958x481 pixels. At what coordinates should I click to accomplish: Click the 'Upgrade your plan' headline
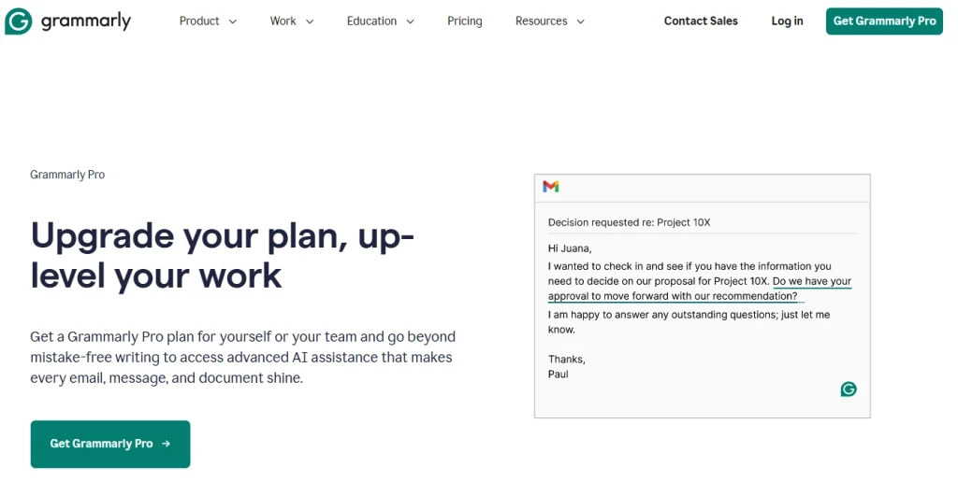click(x=223, y=255)
